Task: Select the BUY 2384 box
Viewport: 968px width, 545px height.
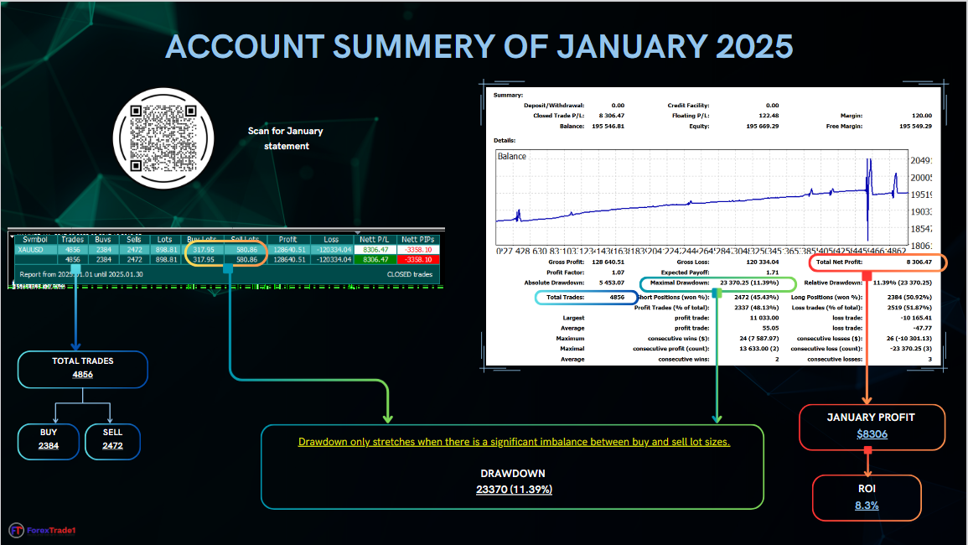Action: 49,441
